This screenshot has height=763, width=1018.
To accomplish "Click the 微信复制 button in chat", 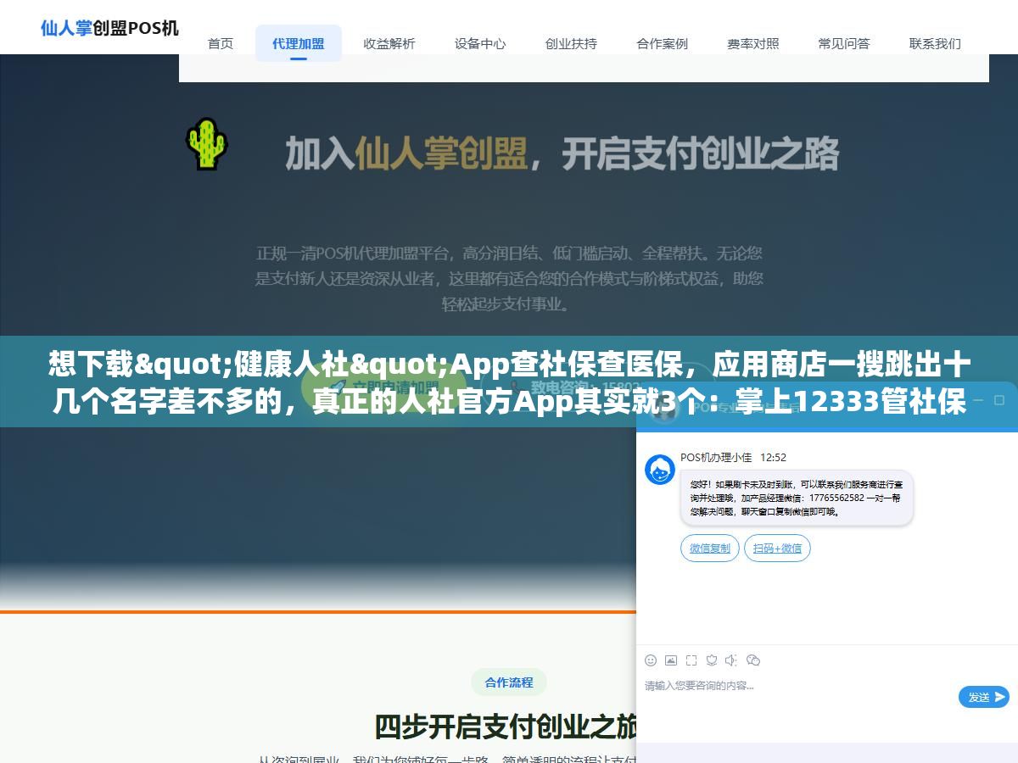I will (x=710, y=549).
